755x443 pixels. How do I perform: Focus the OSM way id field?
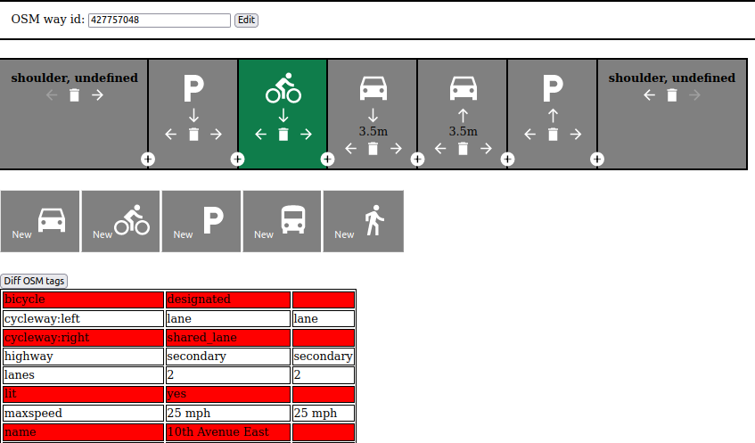pos(160,20)
